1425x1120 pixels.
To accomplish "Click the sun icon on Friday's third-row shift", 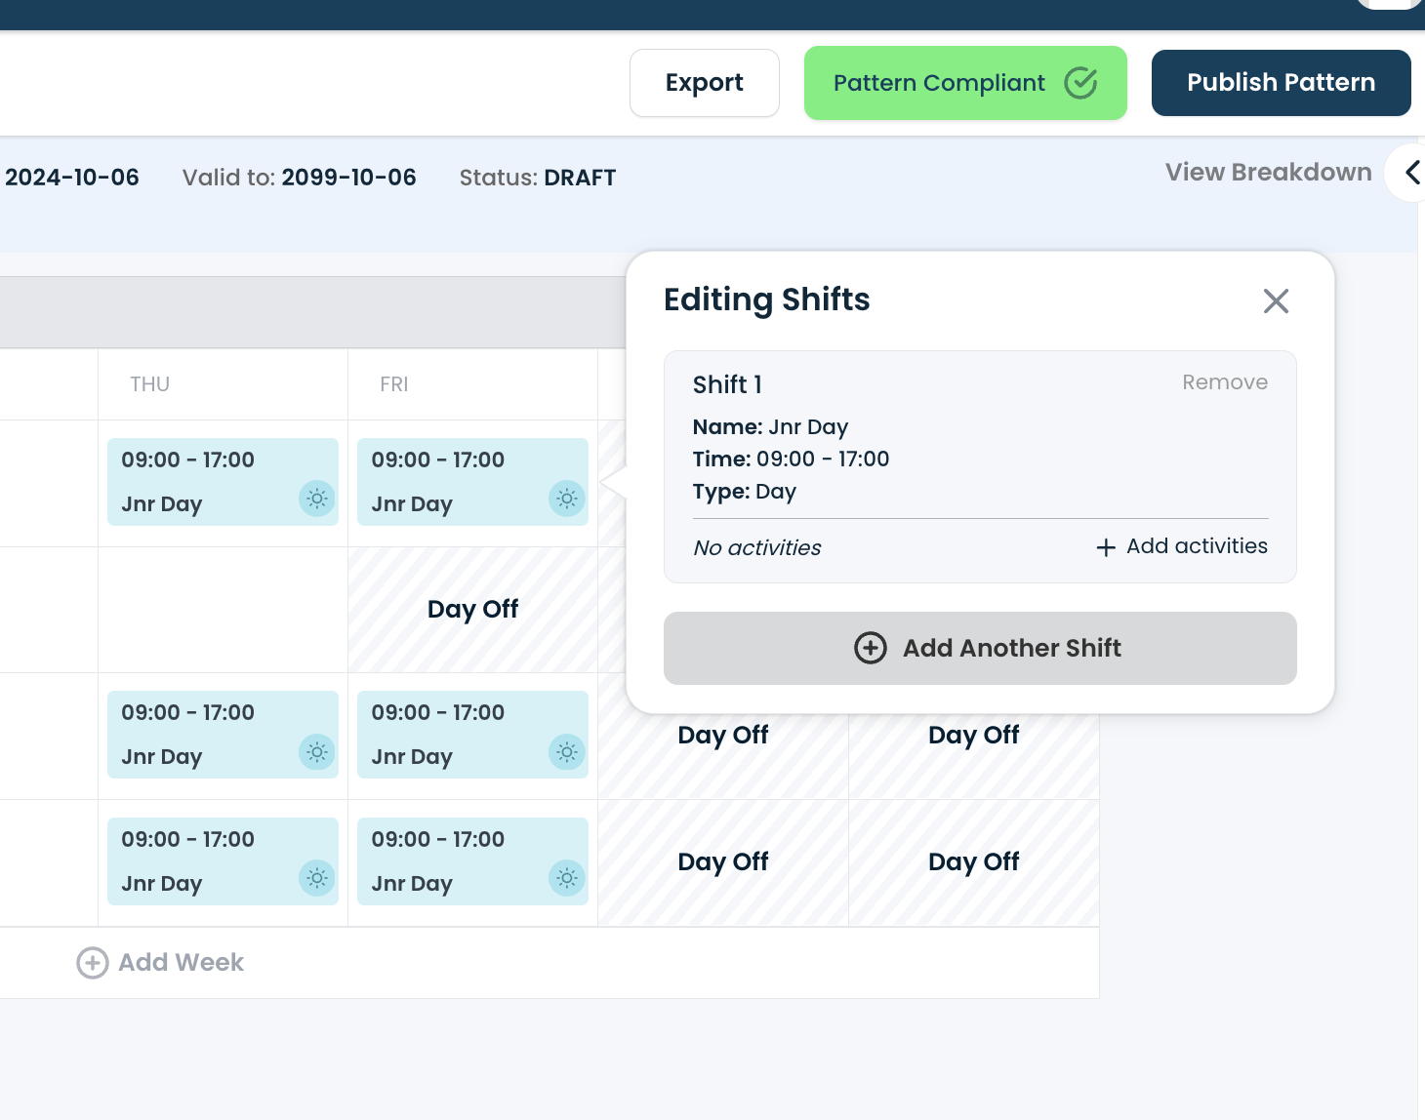I will (x=566, y=752).
